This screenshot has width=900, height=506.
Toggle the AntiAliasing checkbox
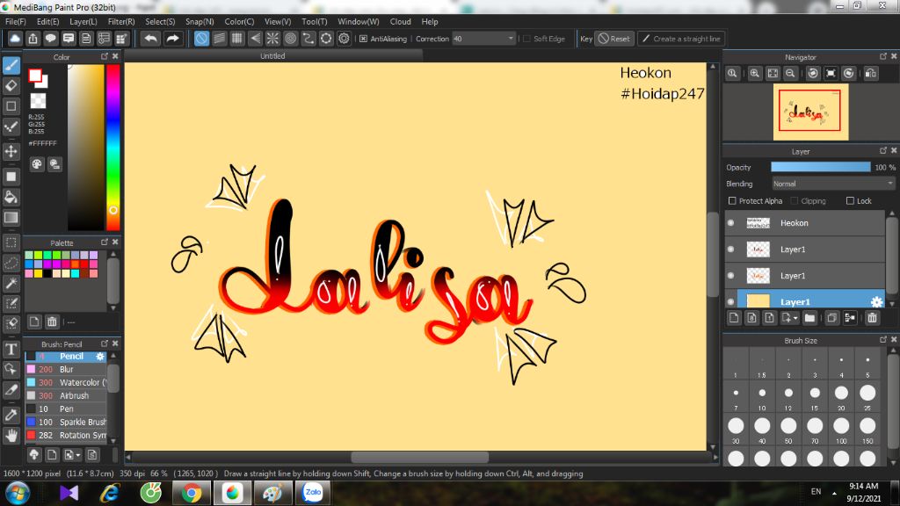[x=363, y=39]
